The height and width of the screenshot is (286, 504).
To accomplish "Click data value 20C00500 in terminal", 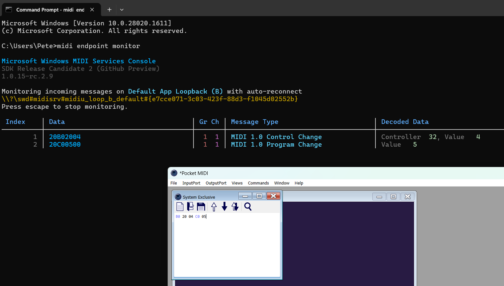I will click(65, 144).
